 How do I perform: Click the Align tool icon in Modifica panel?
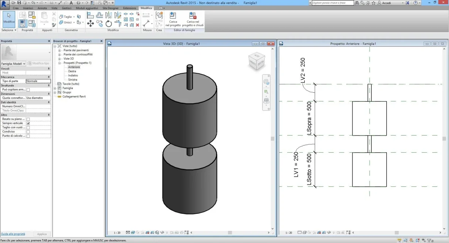click(x=90, y=15)
